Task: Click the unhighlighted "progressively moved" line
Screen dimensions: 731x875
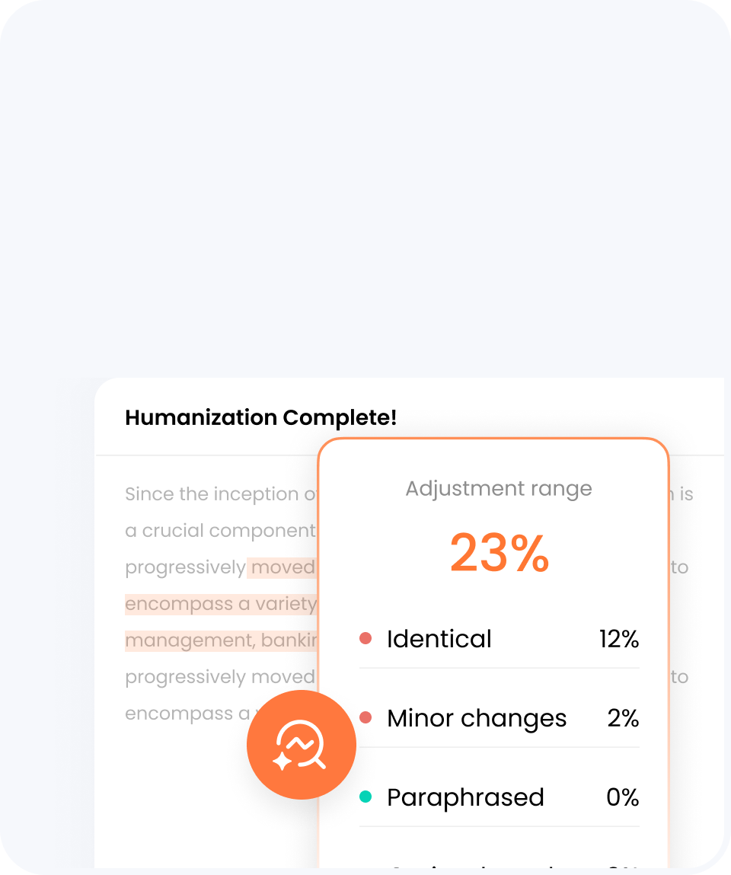Action: click(220, 677)
